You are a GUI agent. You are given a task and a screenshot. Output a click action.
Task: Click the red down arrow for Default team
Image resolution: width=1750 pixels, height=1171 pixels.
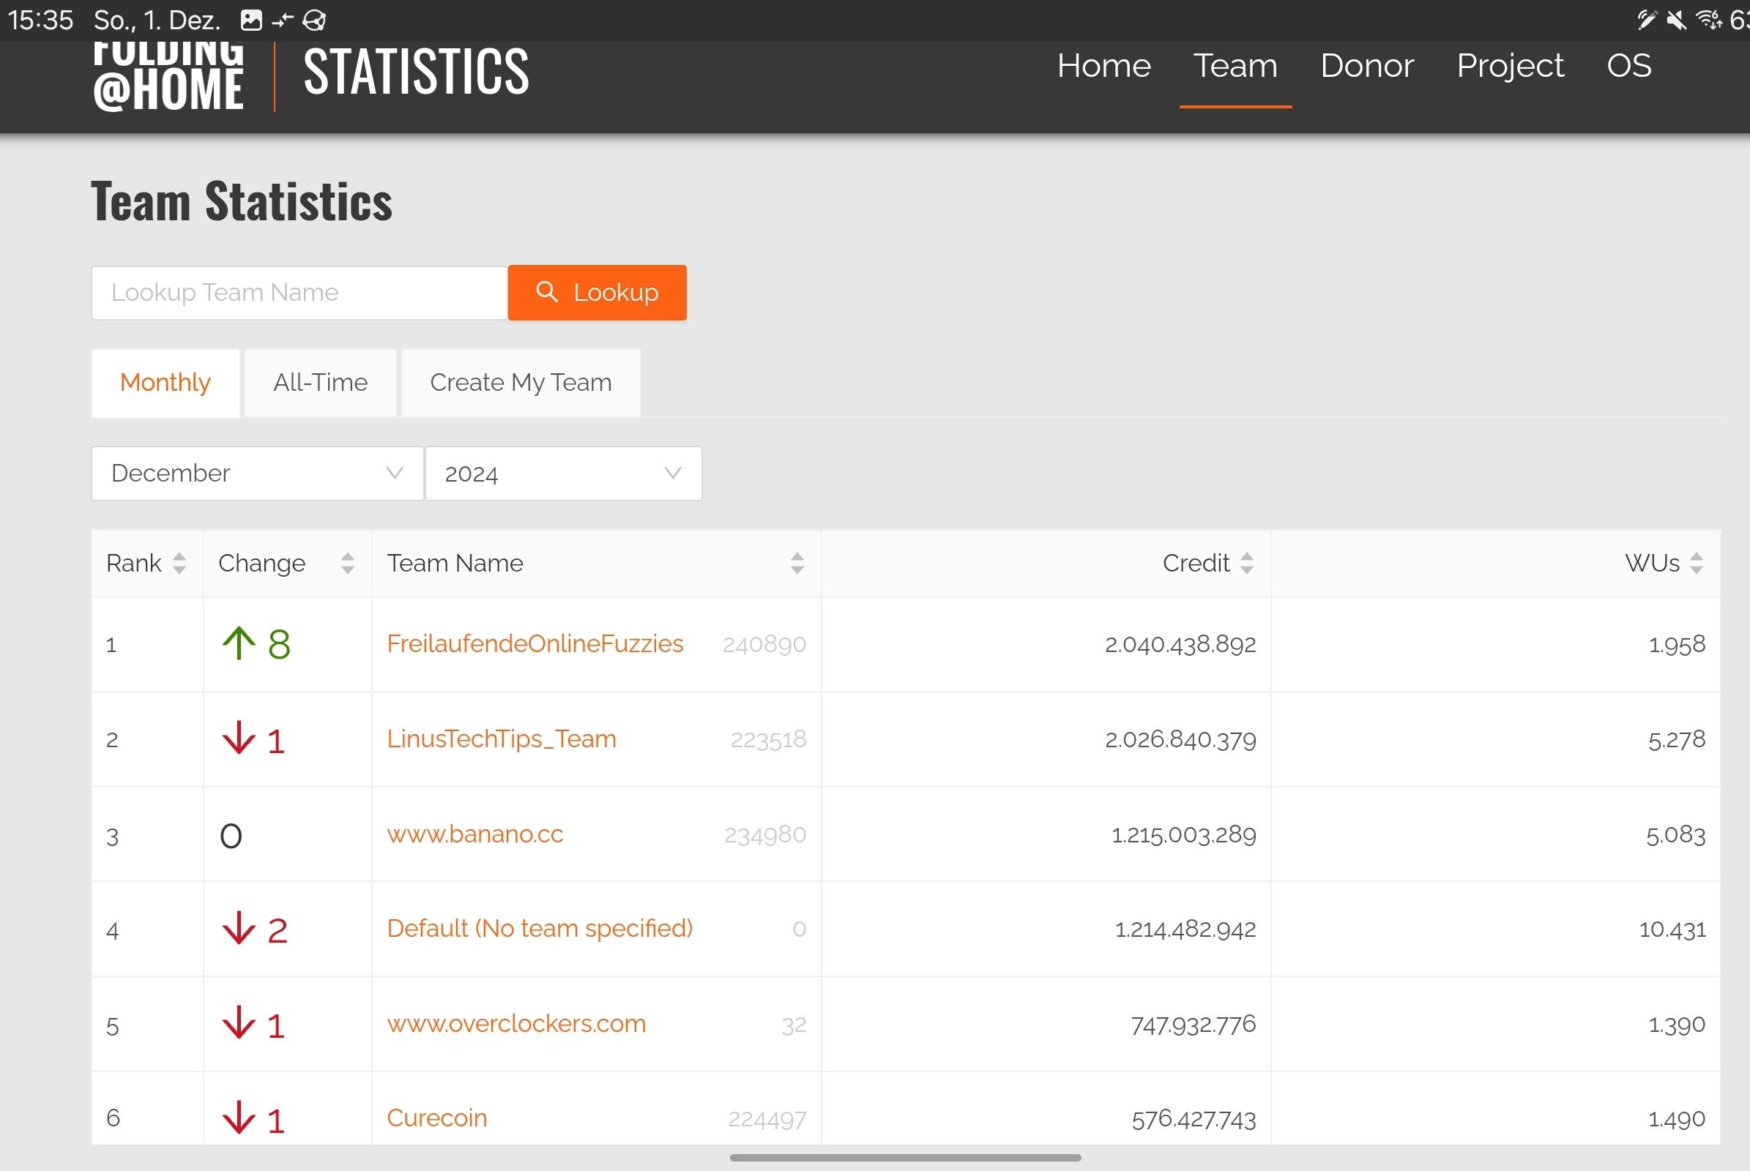239,928
